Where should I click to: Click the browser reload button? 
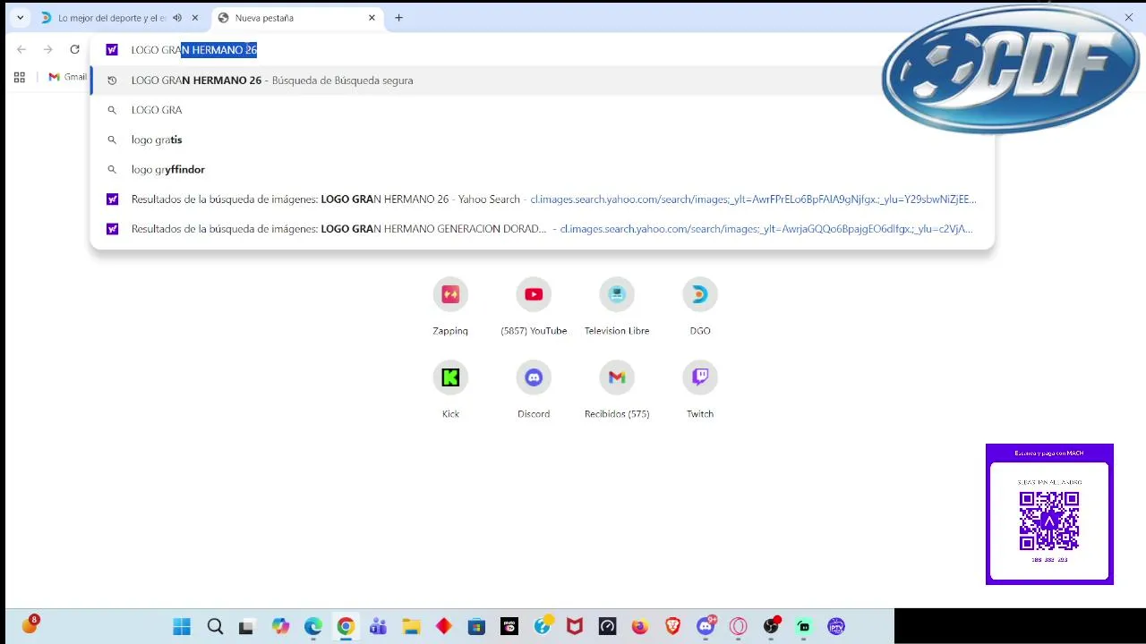click(x=75, y=49)
